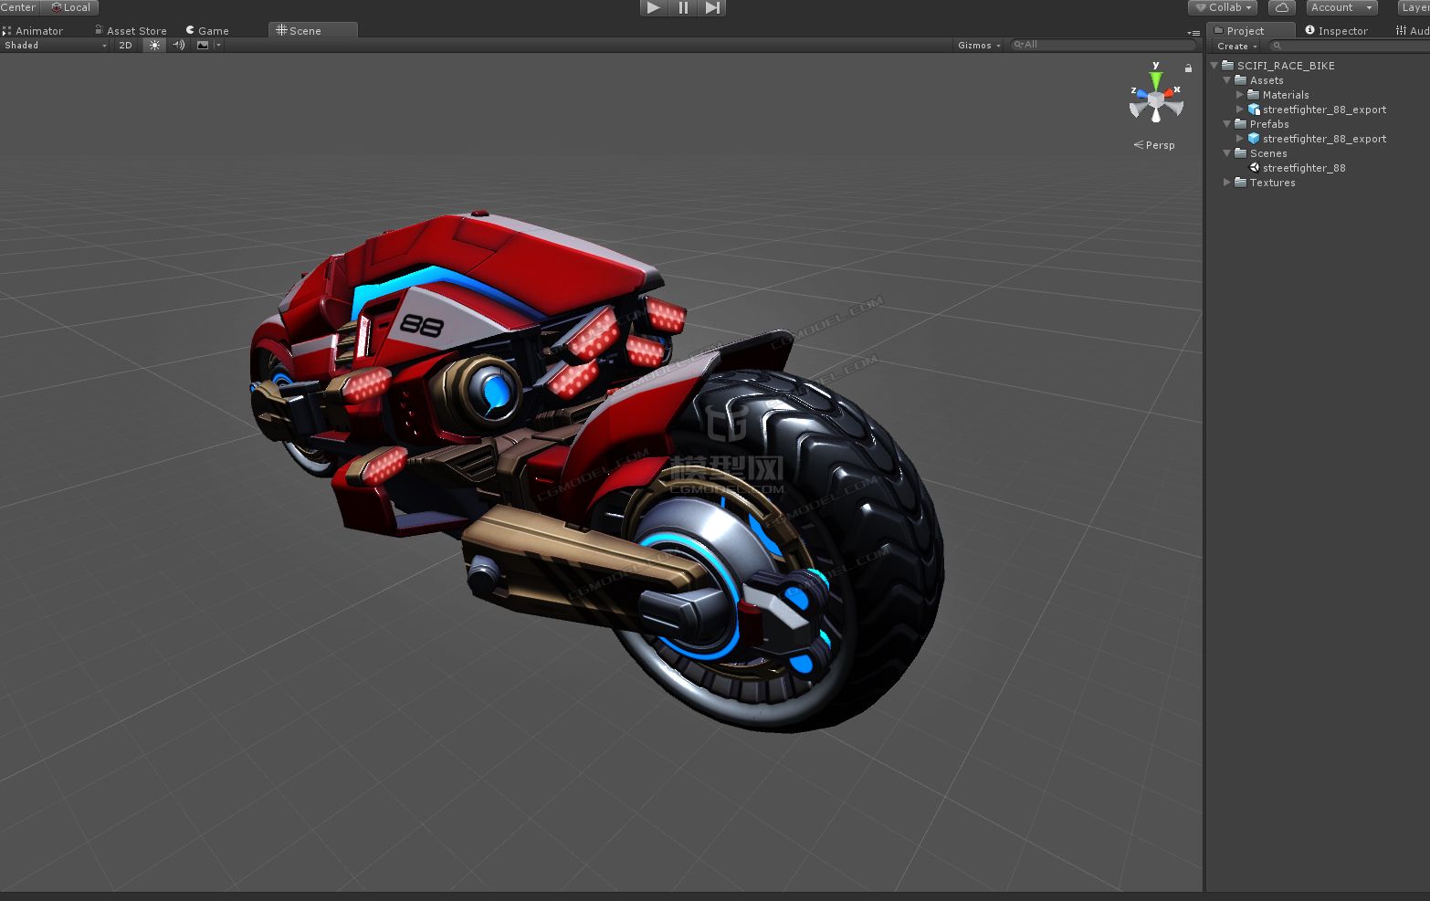
Task: Collapse the SCIFI_RACE_BIKE folder arrow
Action: click(x=1214, y=66)
